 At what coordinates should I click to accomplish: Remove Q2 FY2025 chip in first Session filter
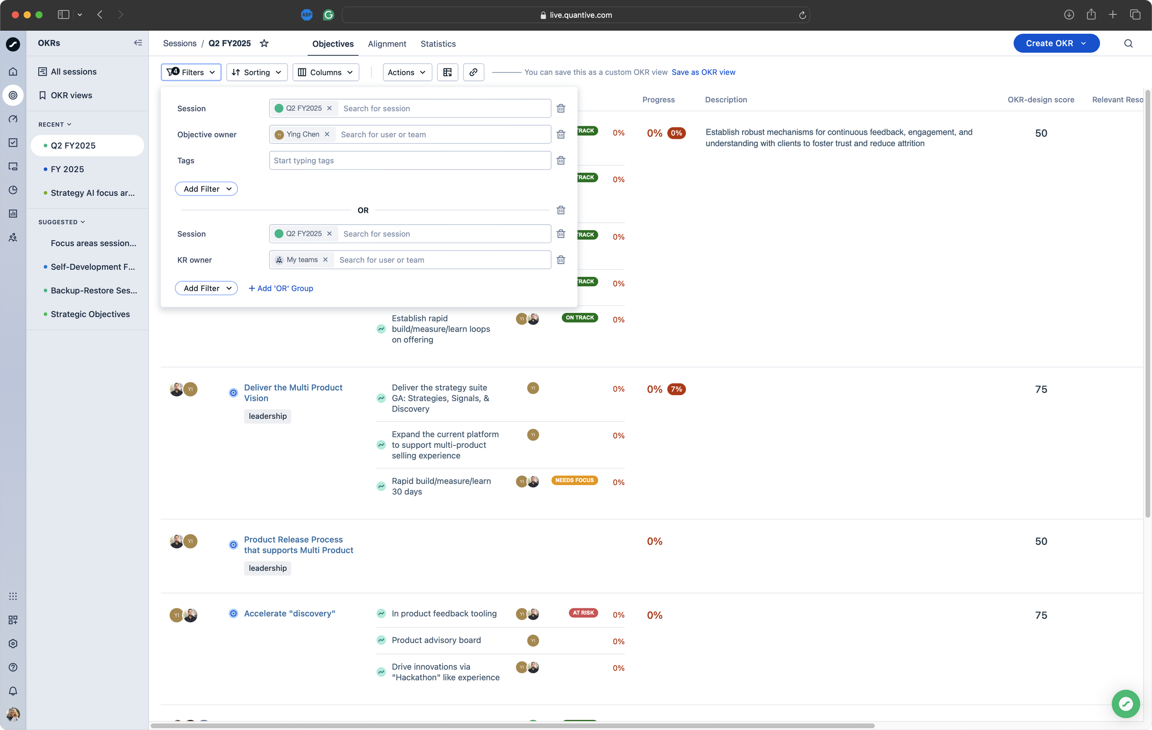[x=329, y=109]
